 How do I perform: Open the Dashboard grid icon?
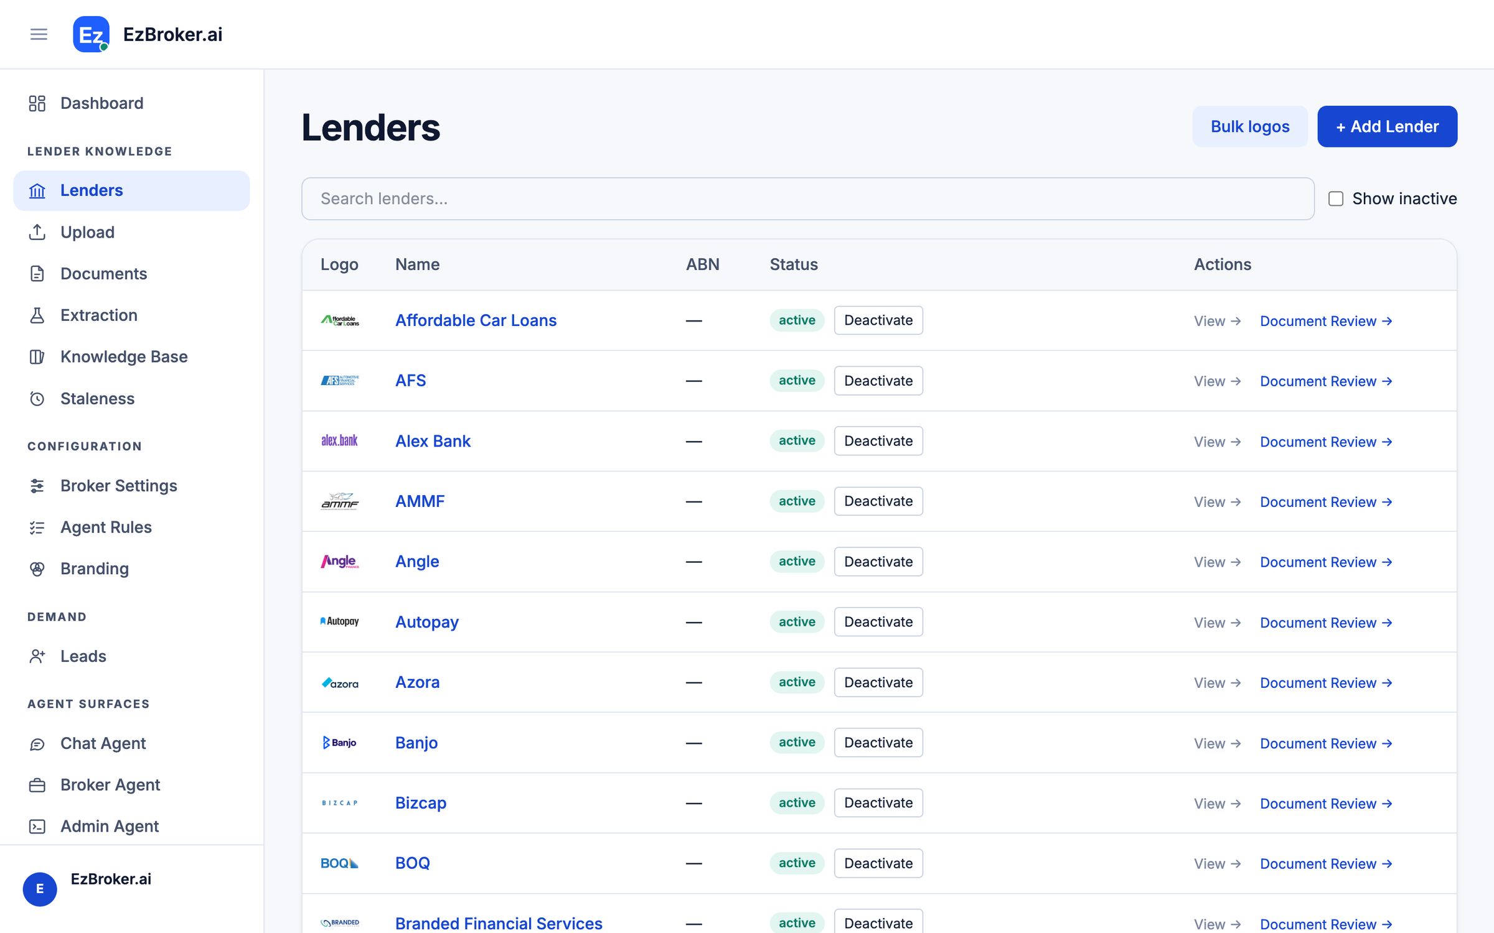click(37, 103)
